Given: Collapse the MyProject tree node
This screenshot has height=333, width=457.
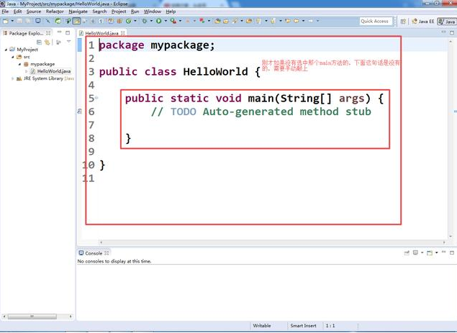Looking at the screenshot, I should tap(6, 50).
